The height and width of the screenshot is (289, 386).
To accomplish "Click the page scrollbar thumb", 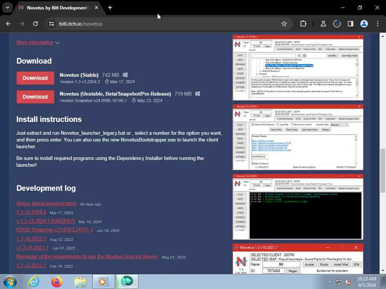I will point(383,170).
